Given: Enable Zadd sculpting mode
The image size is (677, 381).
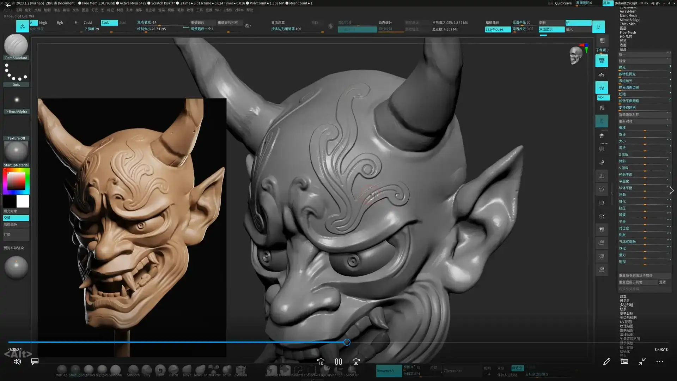Looking at the screenshot, I should [x=88, y=22].
